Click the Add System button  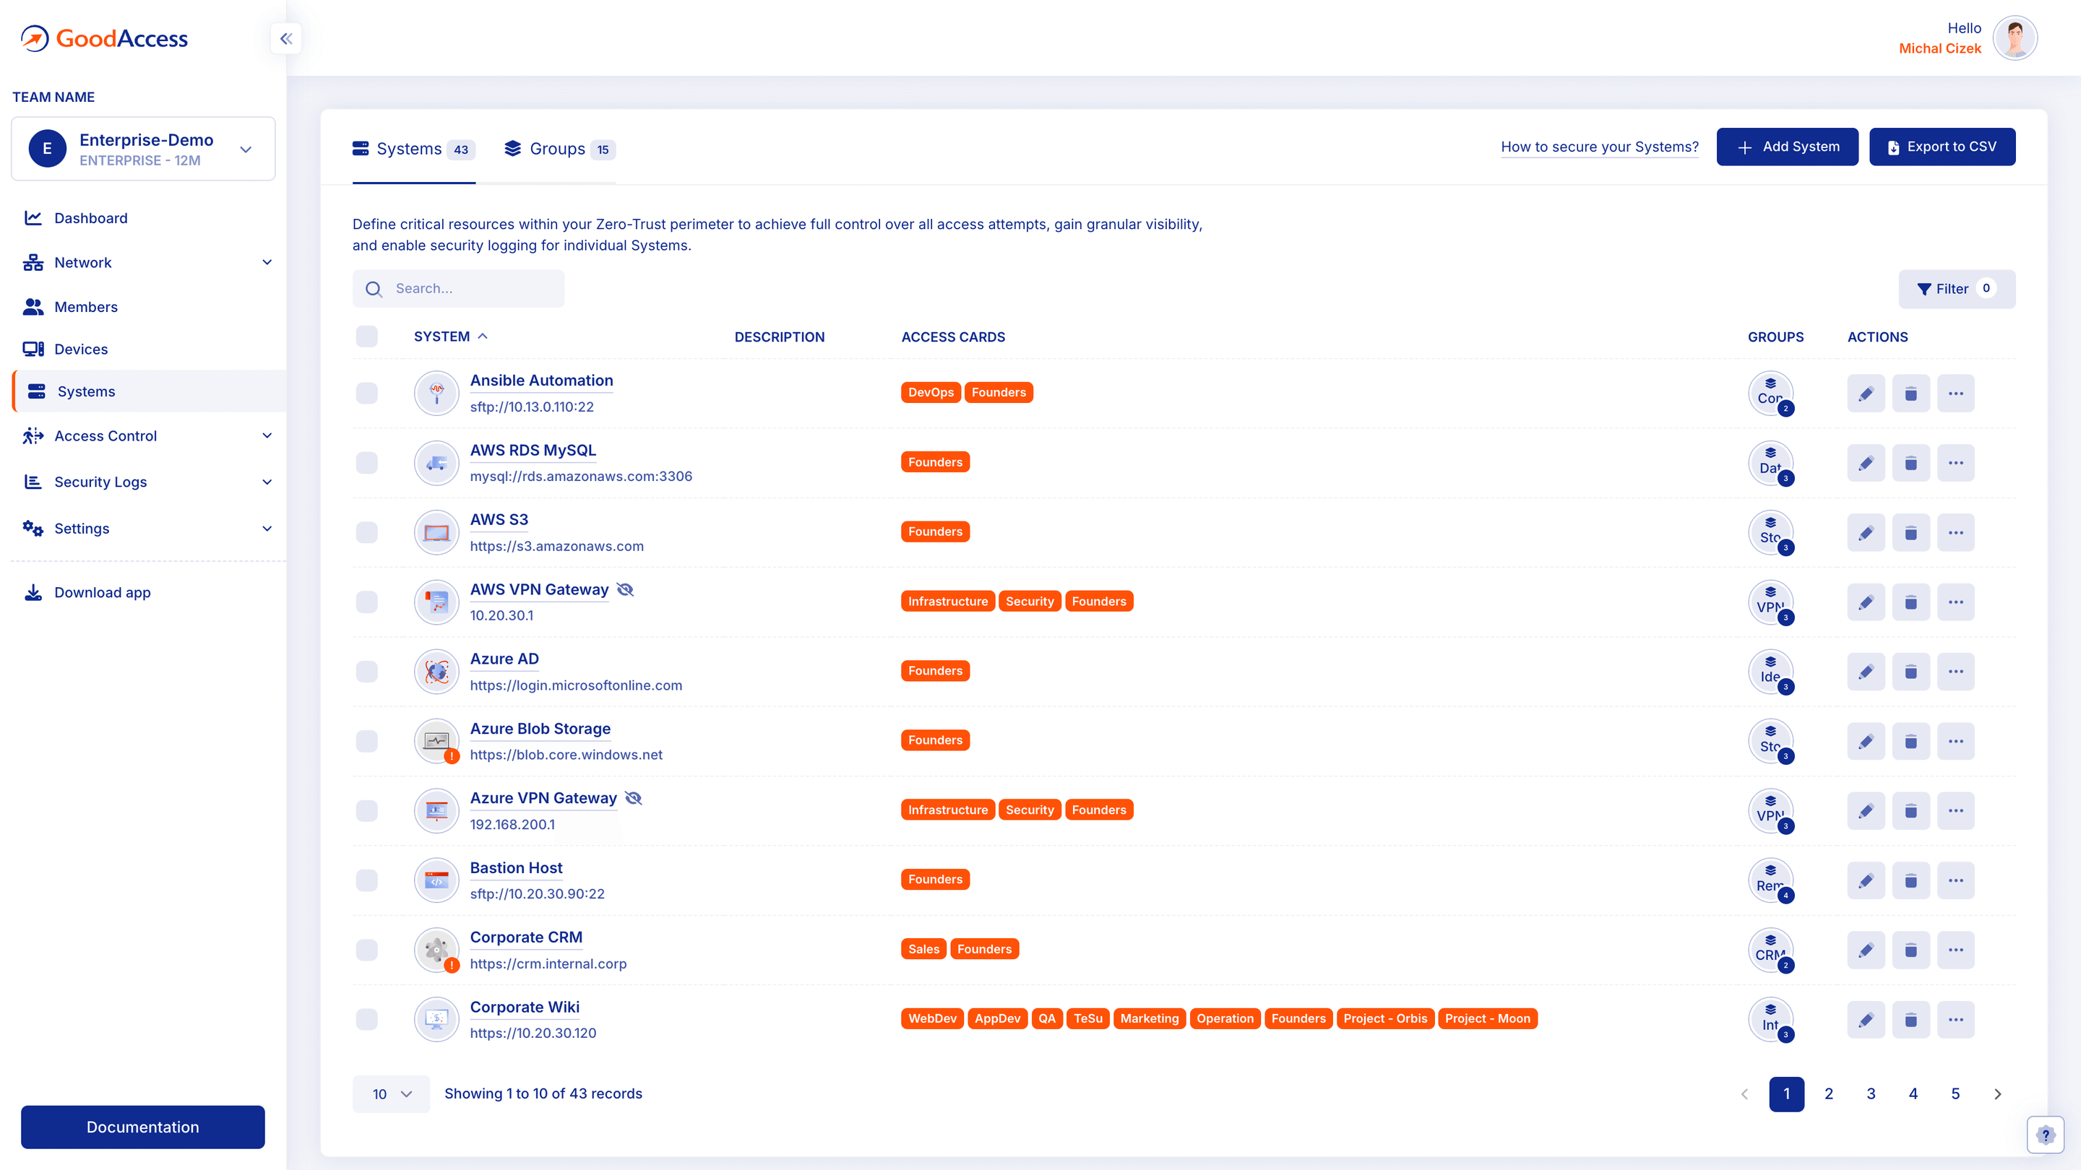click(1787, 147)
